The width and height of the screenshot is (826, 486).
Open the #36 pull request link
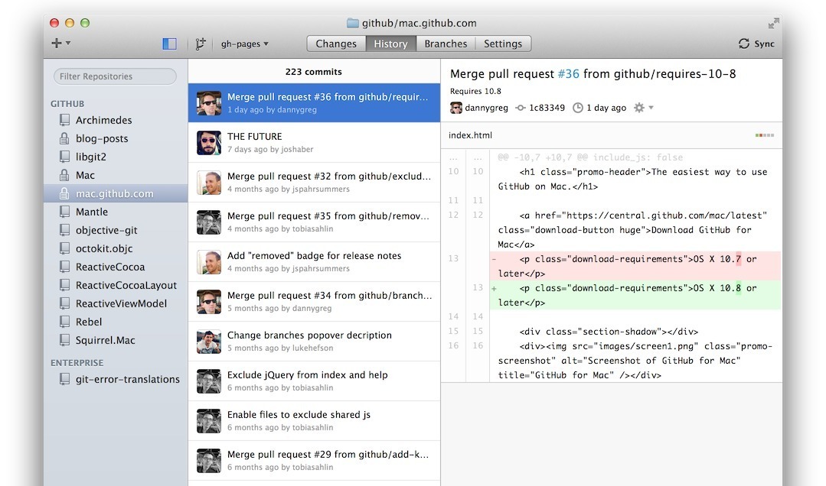click(569, 73)
